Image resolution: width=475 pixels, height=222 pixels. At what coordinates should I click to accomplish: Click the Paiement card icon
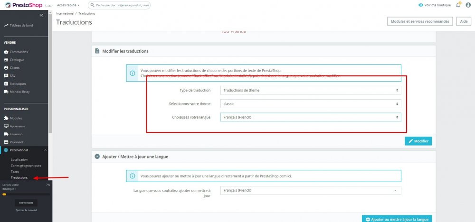coord(6,142)
